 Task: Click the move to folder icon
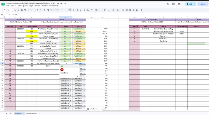[x=61, y=3]
